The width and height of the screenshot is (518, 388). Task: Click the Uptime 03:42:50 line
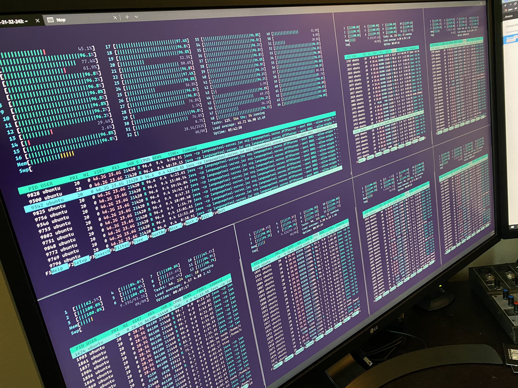click(227, 130)
